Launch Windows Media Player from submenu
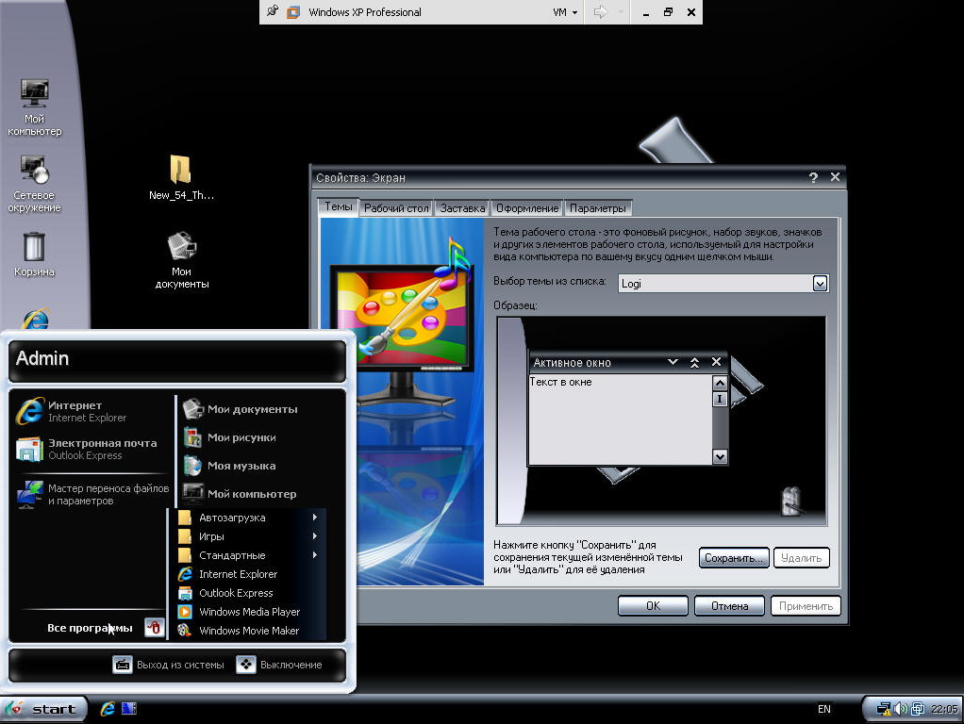Image resolution: width=964 pixels, height=724 pixels. coord(248,612)
